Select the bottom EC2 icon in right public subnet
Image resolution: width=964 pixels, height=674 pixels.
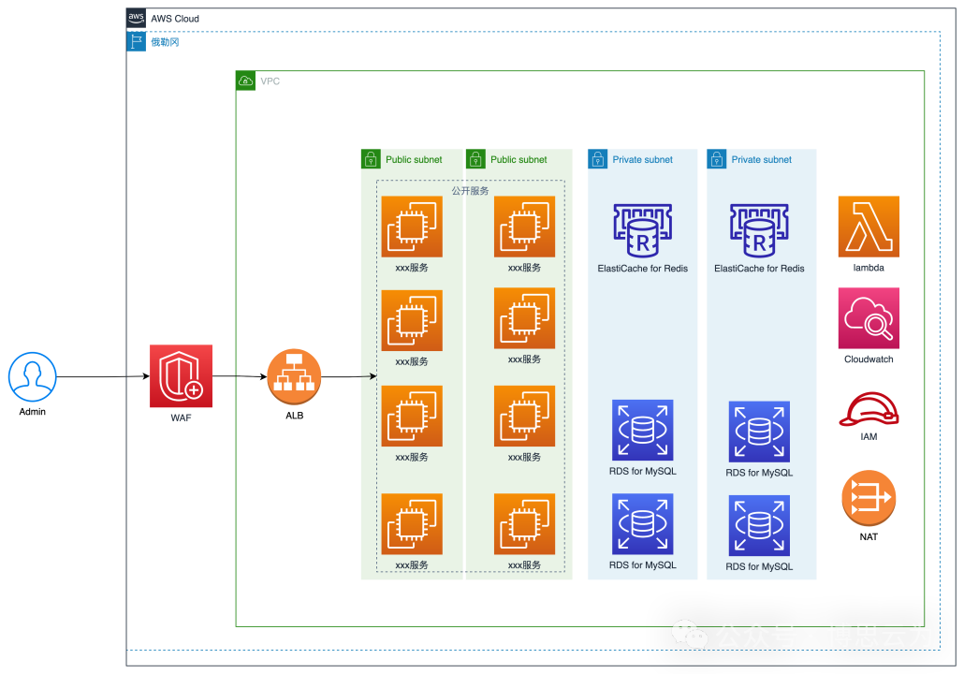[524, 524]
